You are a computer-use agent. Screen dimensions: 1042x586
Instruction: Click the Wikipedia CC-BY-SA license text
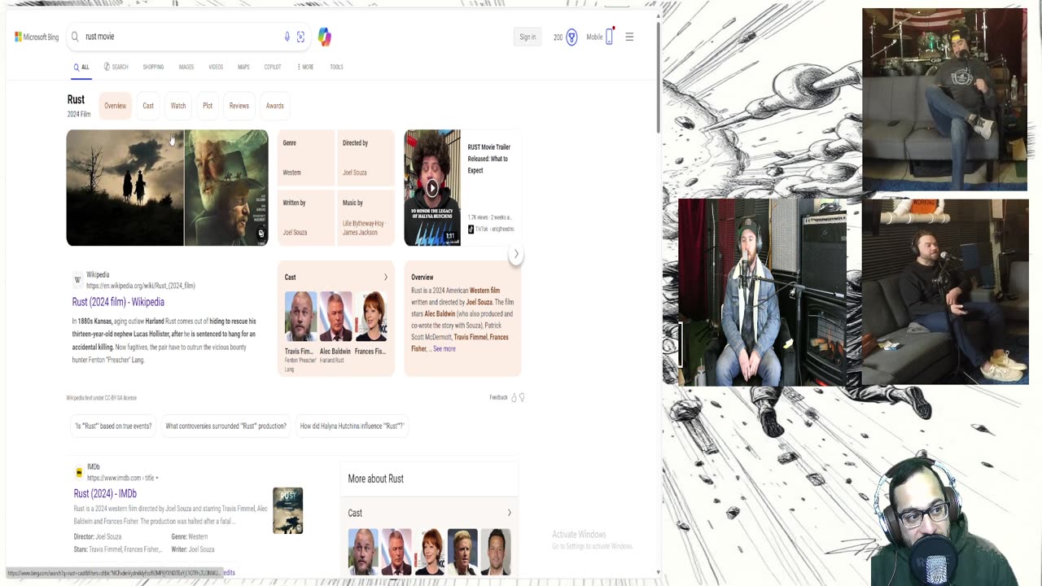coord(102,398)
